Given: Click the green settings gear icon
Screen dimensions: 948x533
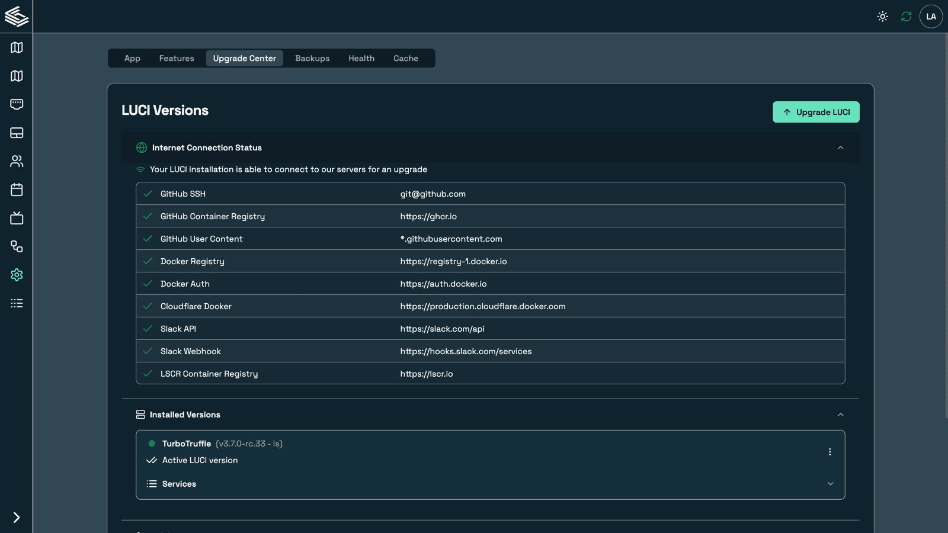Looking at the screenshot, I should pos(17,275).
